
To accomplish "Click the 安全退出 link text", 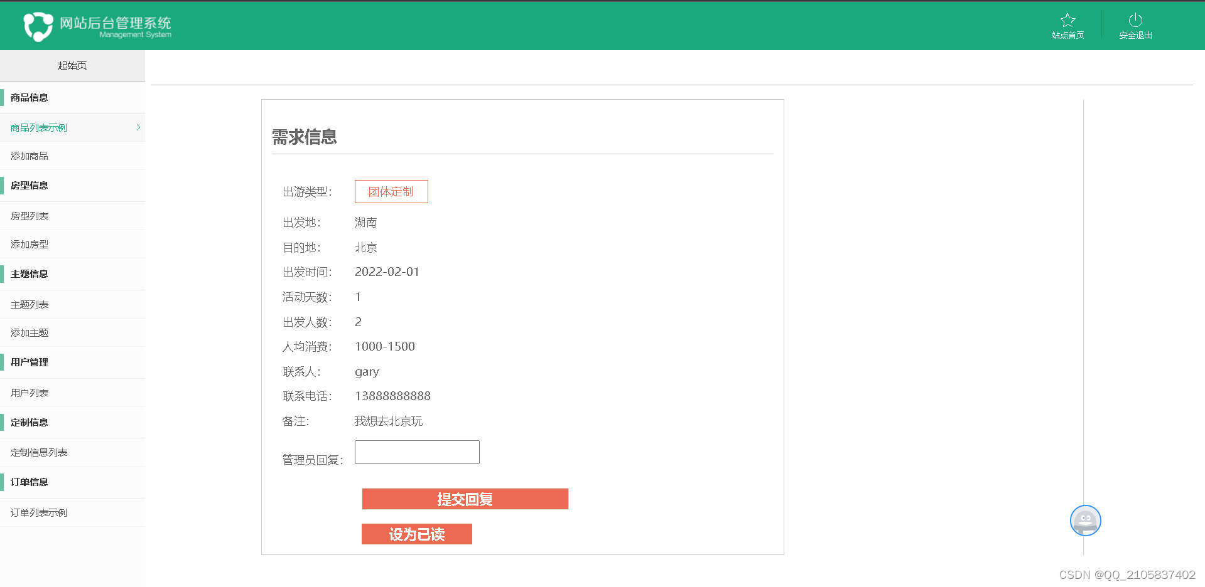I will click(1135, 36).
